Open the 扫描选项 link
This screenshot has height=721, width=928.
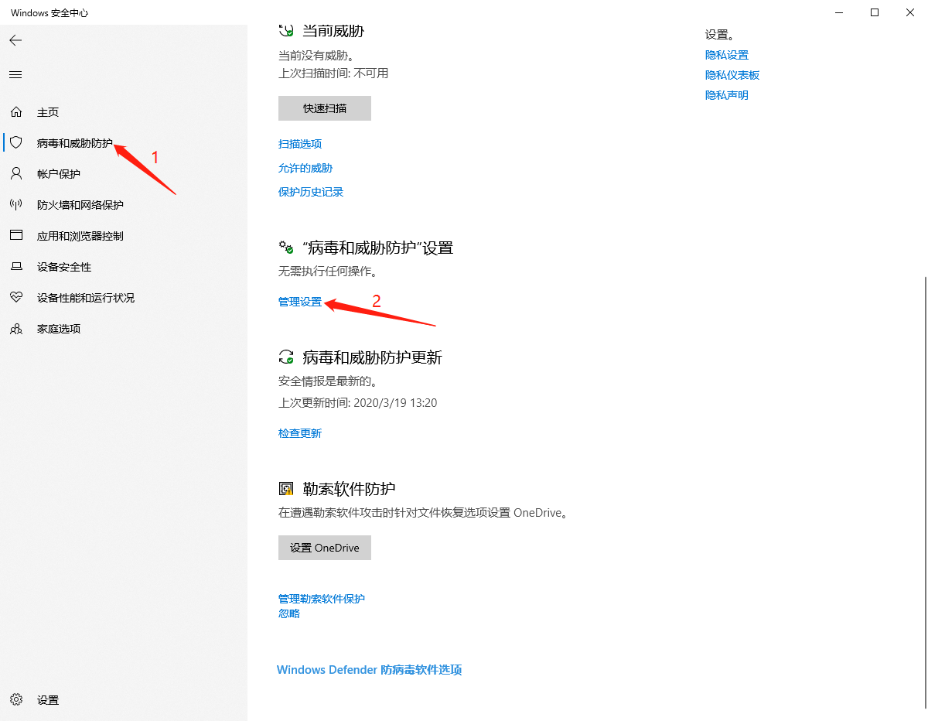pyautogui.click(x=300, y=144)
